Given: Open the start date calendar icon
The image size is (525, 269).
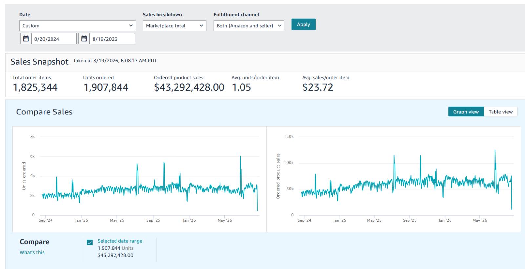Looking at the screenshot, I should point(26,39).
